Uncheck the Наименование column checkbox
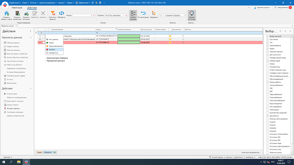This screenshot has height=165, width=294. pyautogui.click(x=268, y=46)
